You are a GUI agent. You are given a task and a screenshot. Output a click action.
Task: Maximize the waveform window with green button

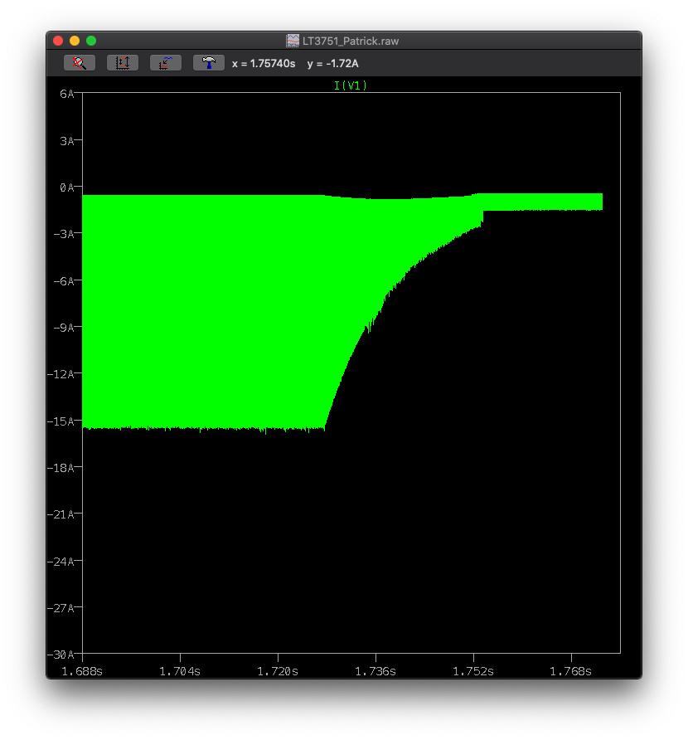pos(91,41)
